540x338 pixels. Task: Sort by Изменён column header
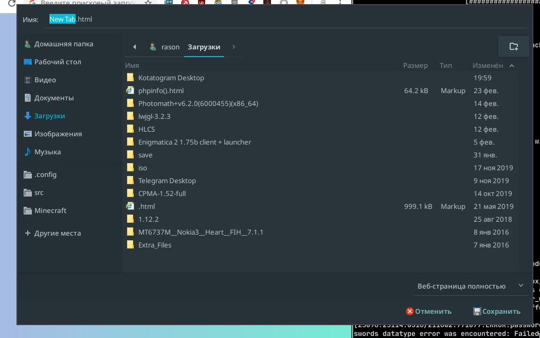(488, 65)
